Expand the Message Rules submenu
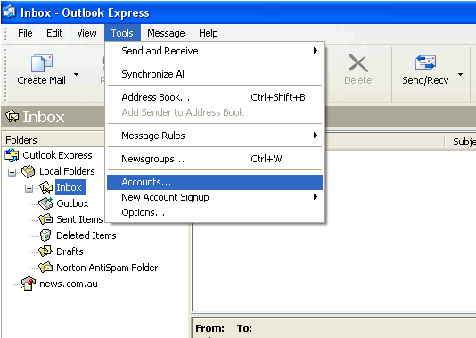Image resolution: width=476 pixels, height=338 pixels. [x=215, y=136]
